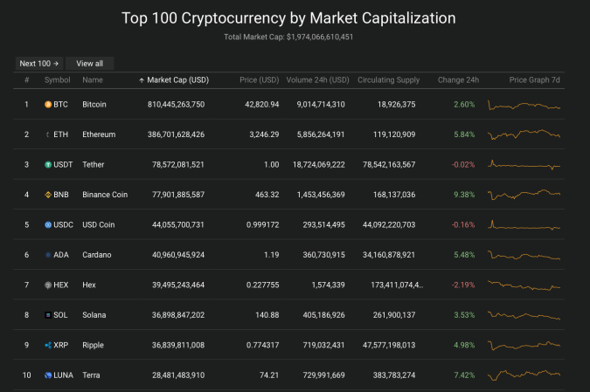Sort by Volume 24h (USD) header
Viewport: 590px width, 392px height.
click(x=317, y=80)
